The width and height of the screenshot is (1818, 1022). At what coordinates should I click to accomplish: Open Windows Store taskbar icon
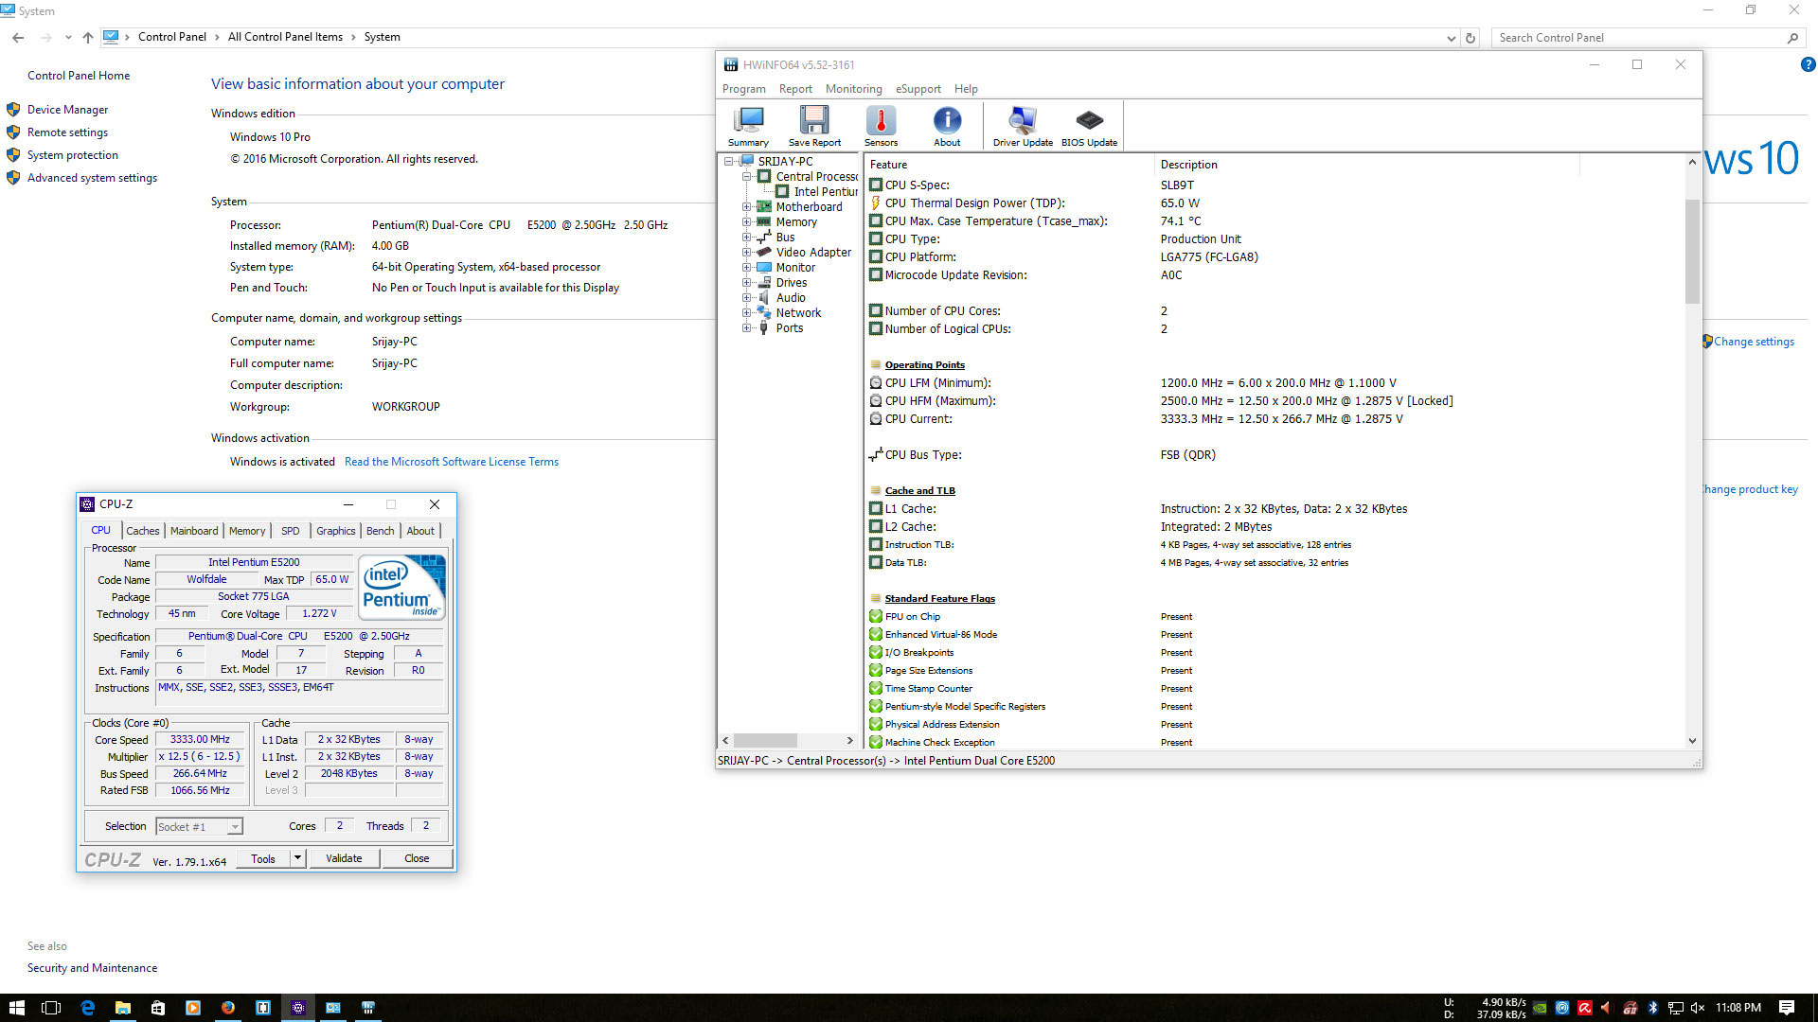157,1008
